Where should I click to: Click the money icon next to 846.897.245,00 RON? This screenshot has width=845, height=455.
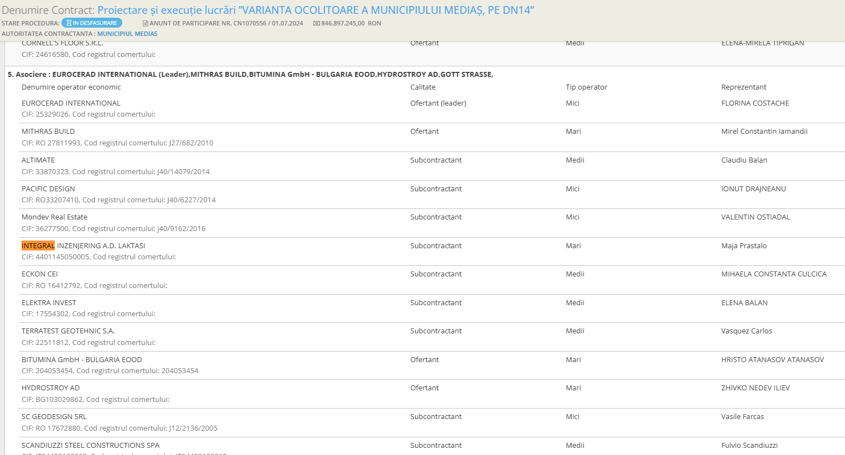pos(317,24)
